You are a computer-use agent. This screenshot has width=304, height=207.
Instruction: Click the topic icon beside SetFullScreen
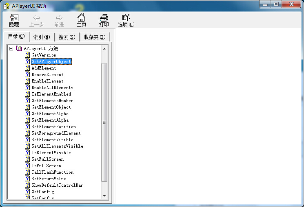point(27,159)
